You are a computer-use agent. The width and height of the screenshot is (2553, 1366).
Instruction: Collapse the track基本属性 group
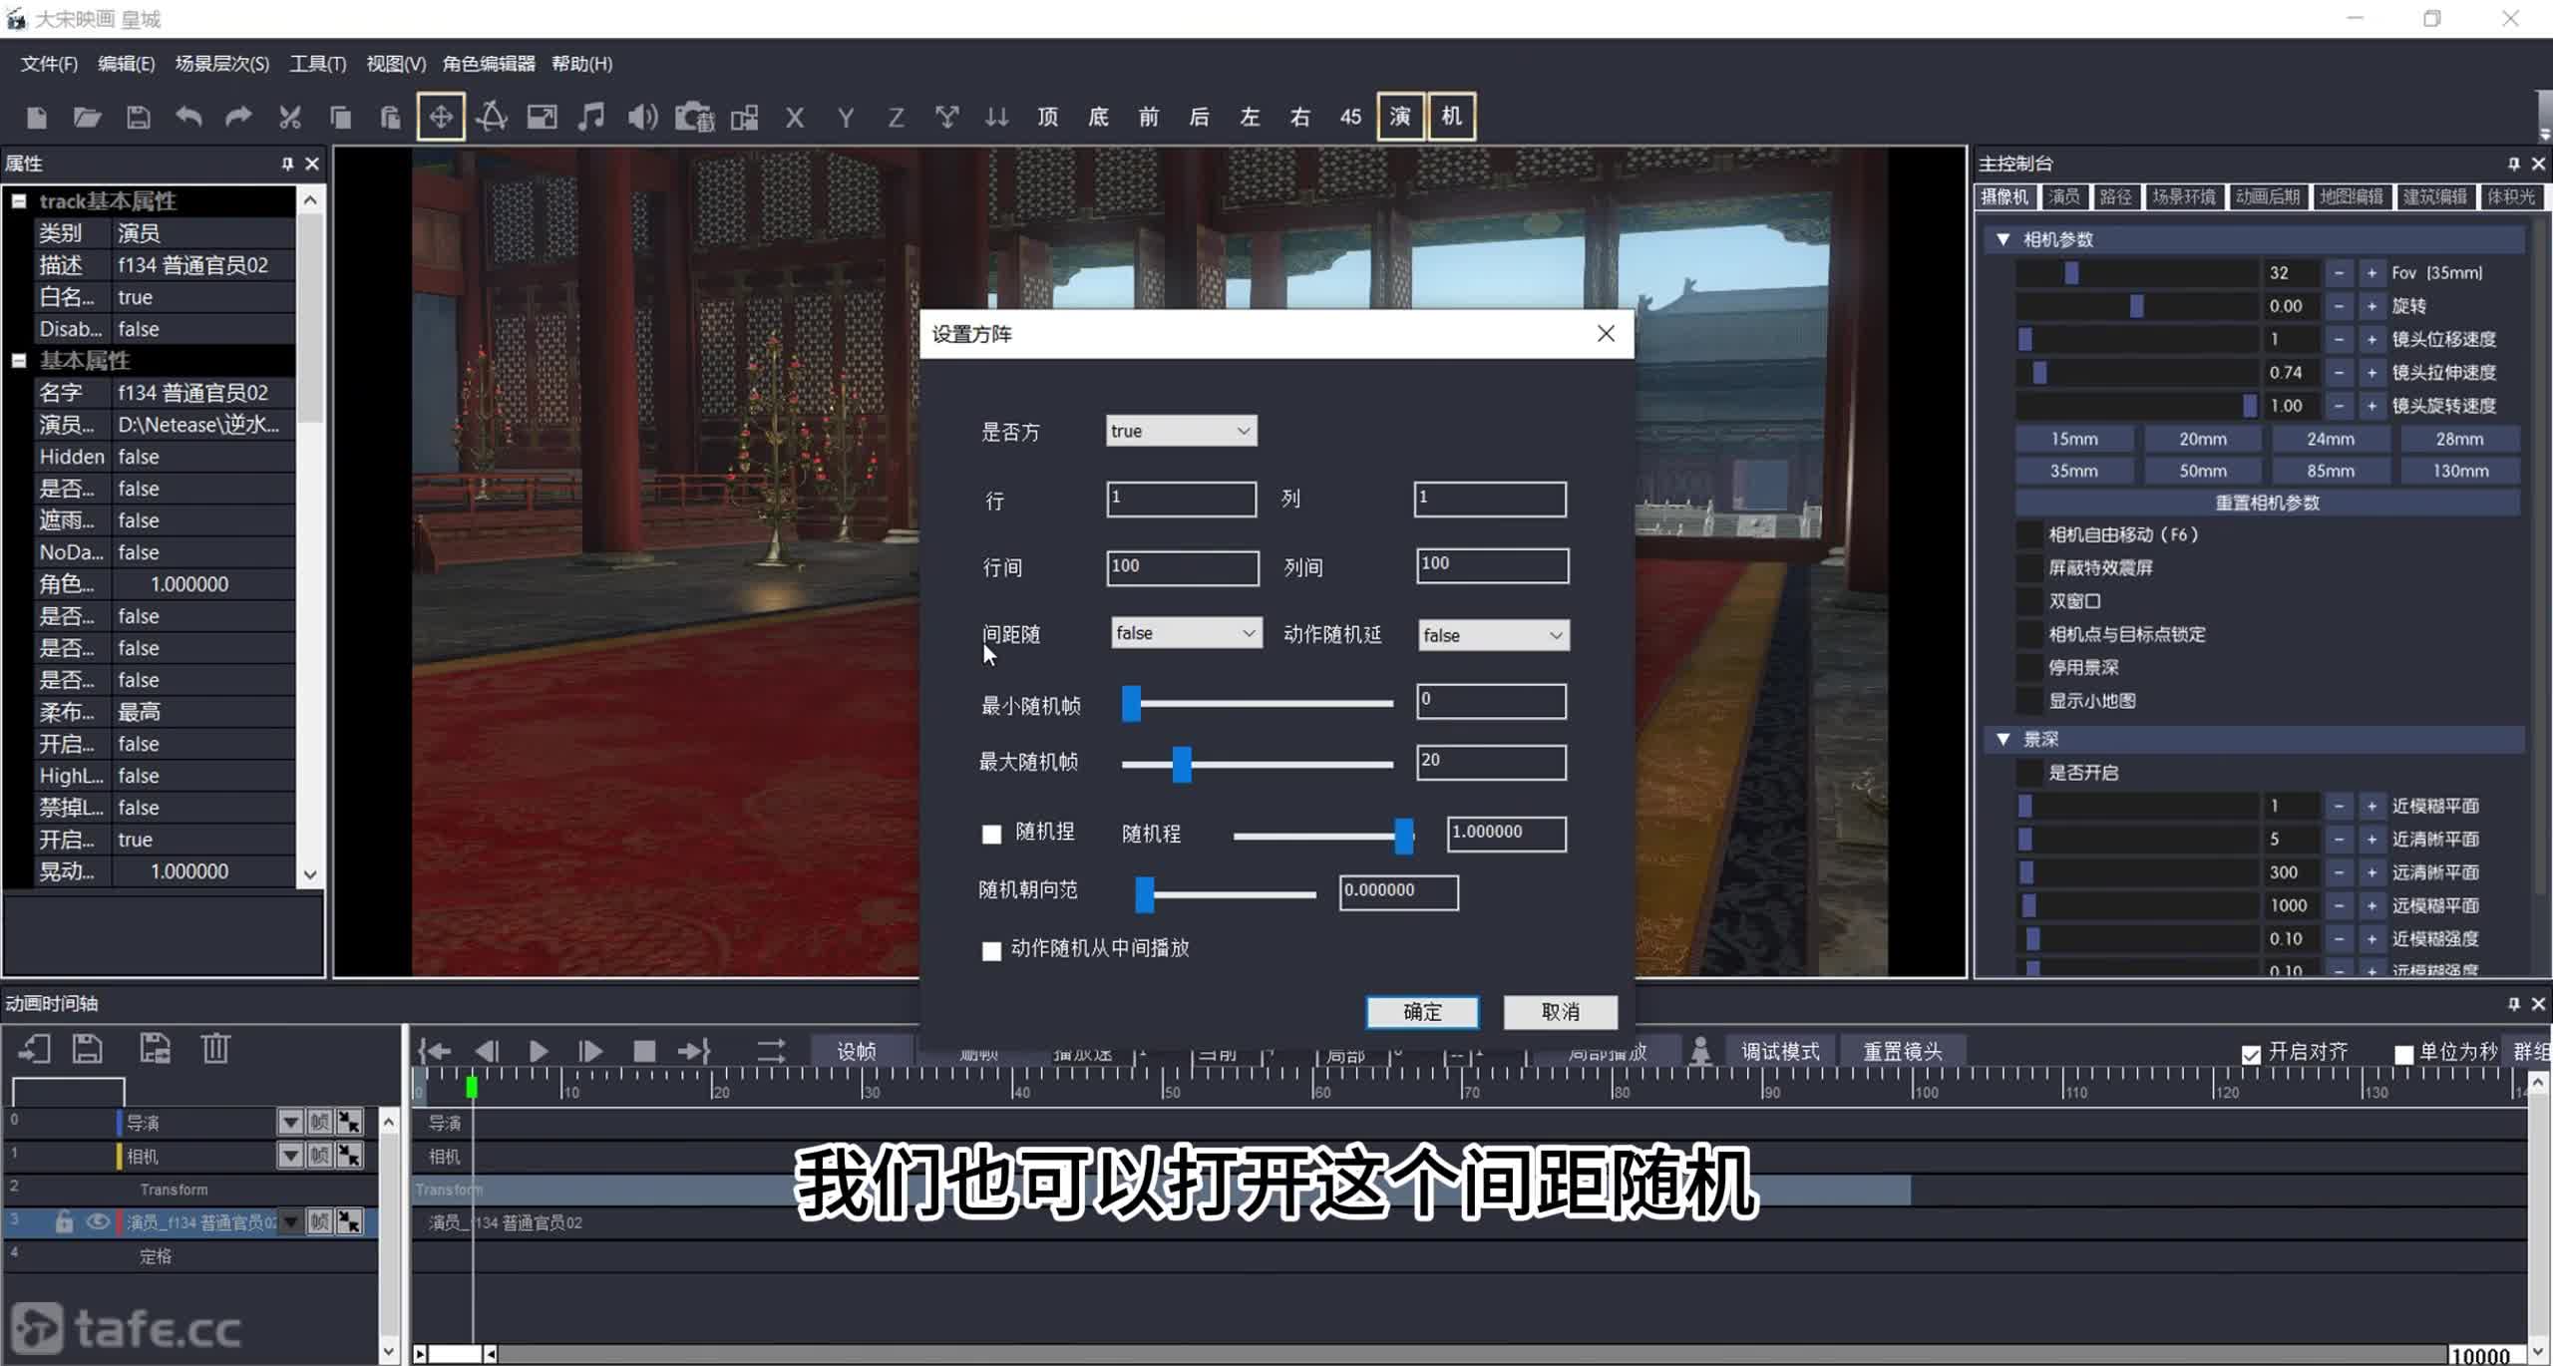click(x=19, y=201)
